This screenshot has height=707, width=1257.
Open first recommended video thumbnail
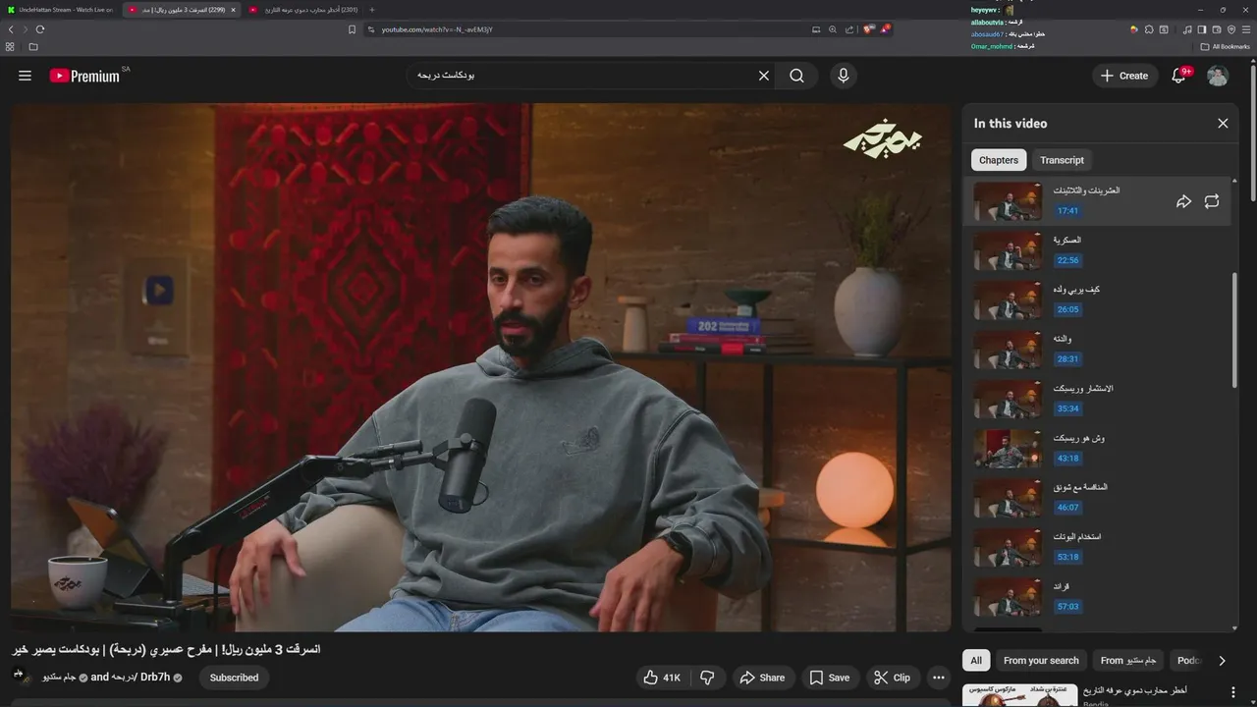pyautogui.click(x=1020, y=695)
